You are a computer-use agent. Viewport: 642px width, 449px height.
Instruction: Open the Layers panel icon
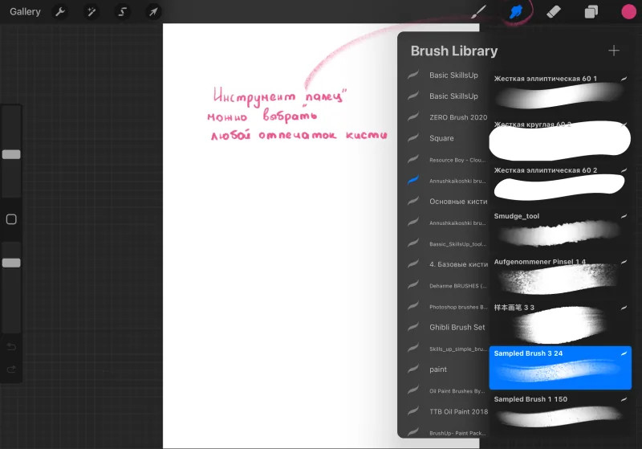[x=591, y=12]
